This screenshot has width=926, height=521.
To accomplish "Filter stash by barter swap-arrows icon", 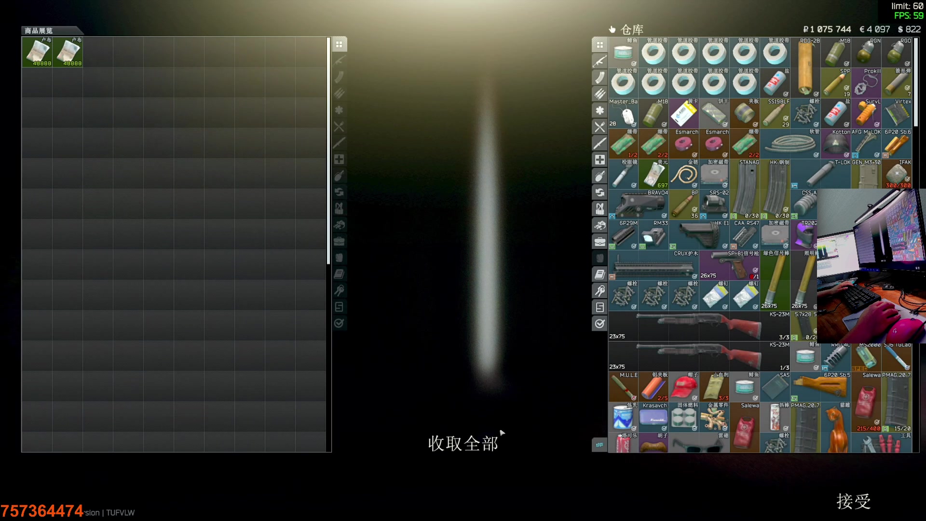I will click(599, 192).
